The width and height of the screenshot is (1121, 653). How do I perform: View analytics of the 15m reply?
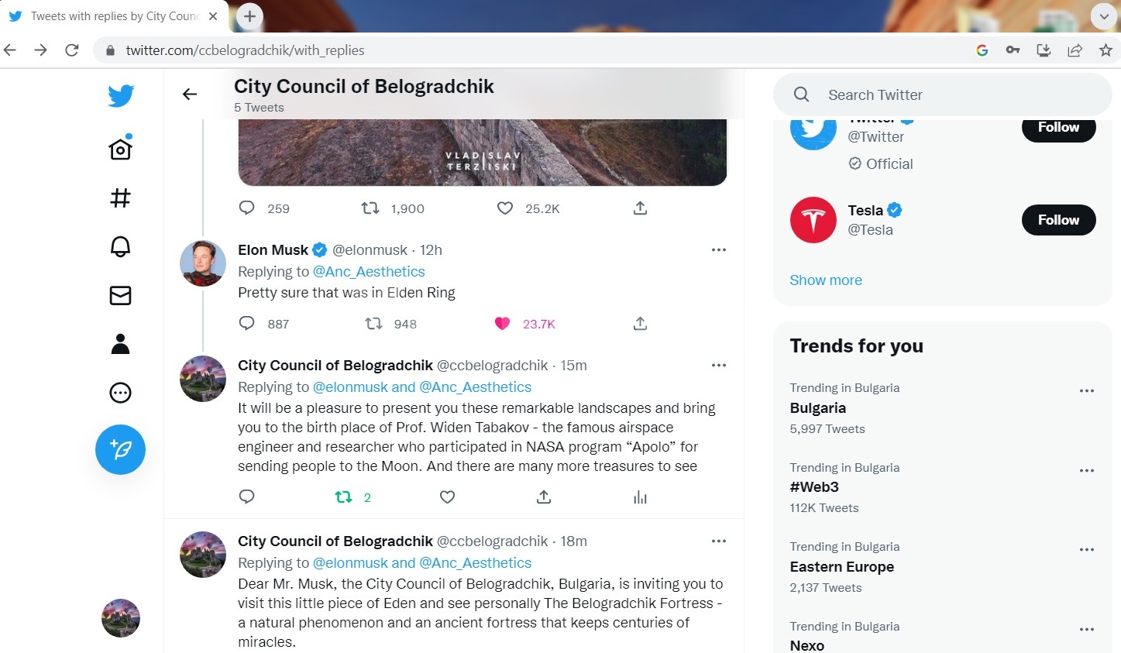640,497
